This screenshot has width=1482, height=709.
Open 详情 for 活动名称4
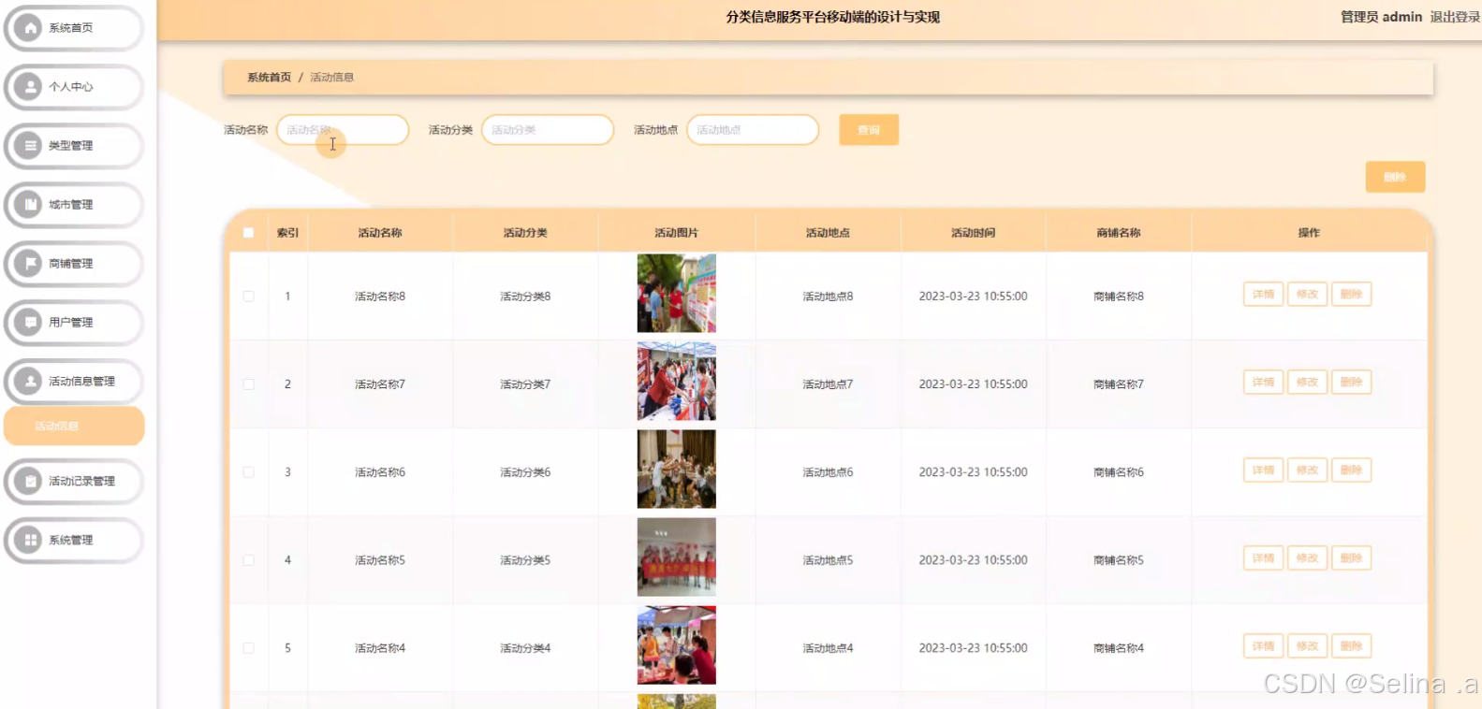point(1263,646)
